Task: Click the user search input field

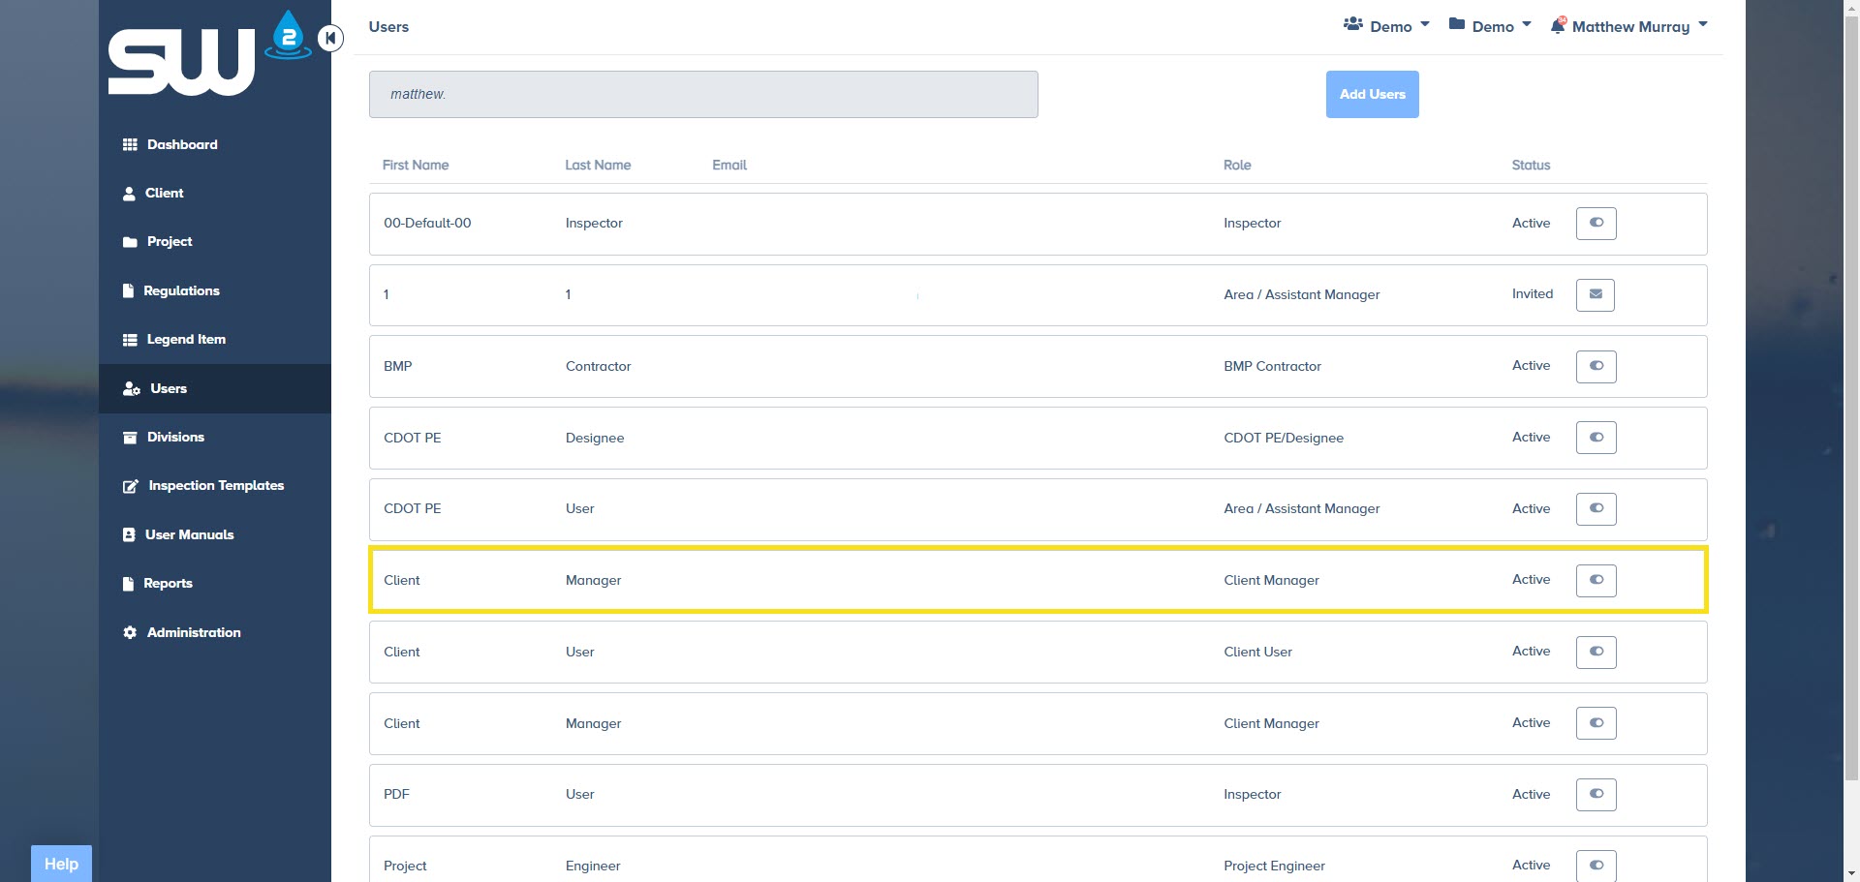Action: coord(703,94)
